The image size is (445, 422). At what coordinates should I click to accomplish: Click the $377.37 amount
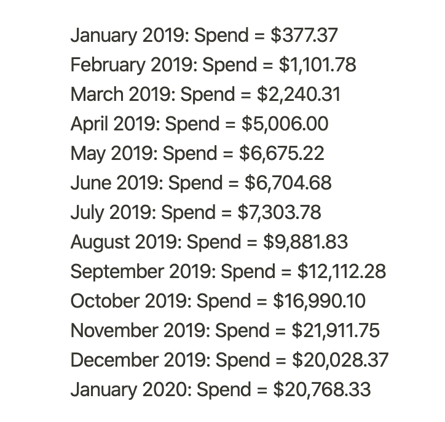(304, 35)
